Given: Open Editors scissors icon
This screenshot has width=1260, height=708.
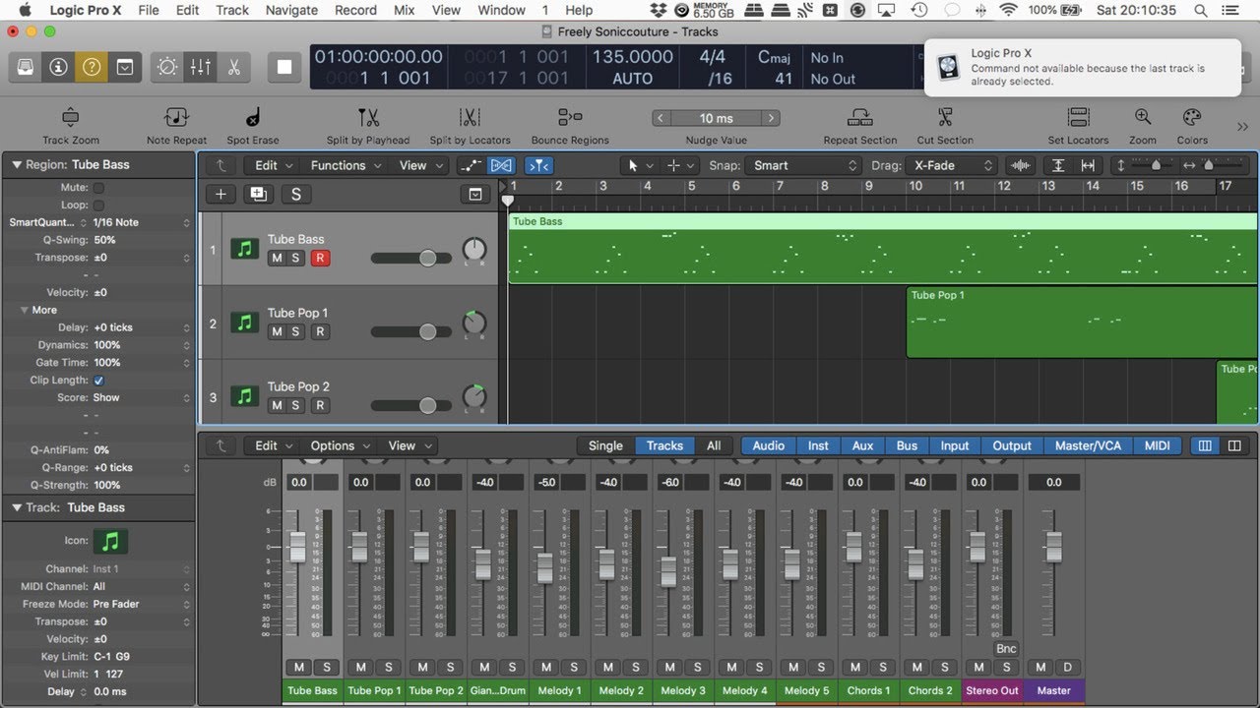Looking at the screenshot, I should (x=234, y=67).
